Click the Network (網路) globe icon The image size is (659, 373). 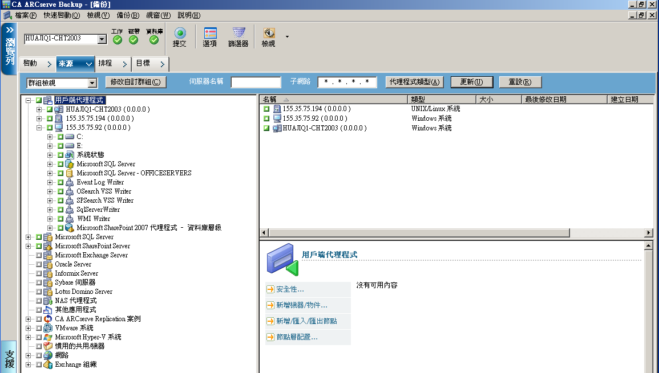[48, 355]
